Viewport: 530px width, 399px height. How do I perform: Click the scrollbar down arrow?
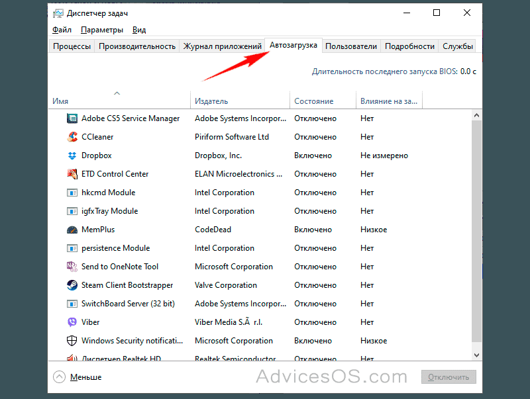(x=476, y=355)
